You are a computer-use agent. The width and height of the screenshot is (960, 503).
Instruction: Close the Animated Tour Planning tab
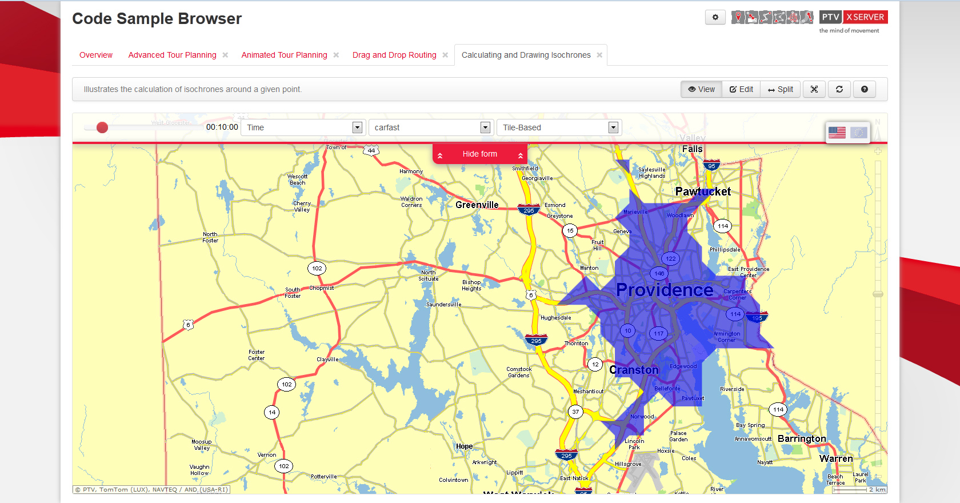coord(336,55)
